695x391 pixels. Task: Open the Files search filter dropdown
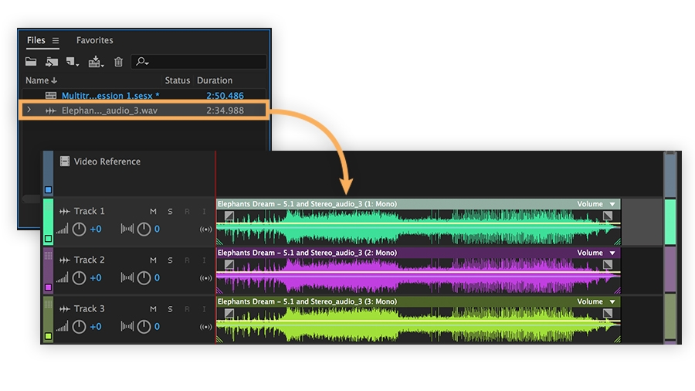coord(142,62)
